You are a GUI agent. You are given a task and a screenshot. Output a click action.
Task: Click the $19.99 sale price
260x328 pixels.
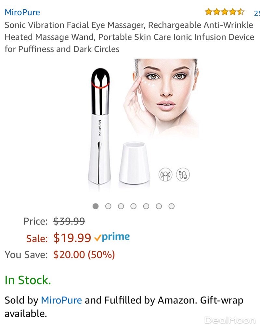click(x=72, y=238)
